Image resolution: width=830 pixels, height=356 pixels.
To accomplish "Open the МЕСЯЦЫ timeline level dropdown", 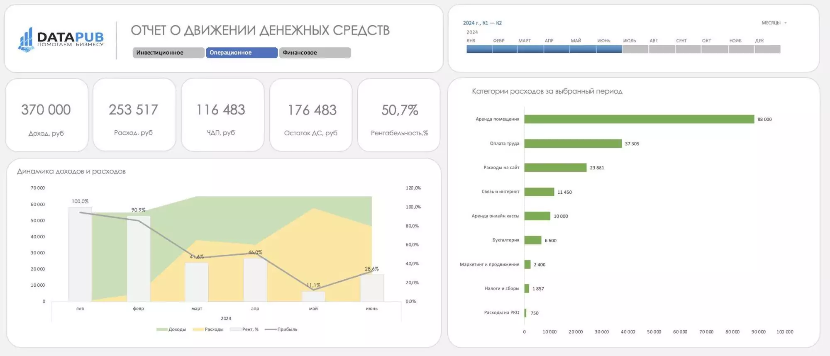I will tap(774, 23).
